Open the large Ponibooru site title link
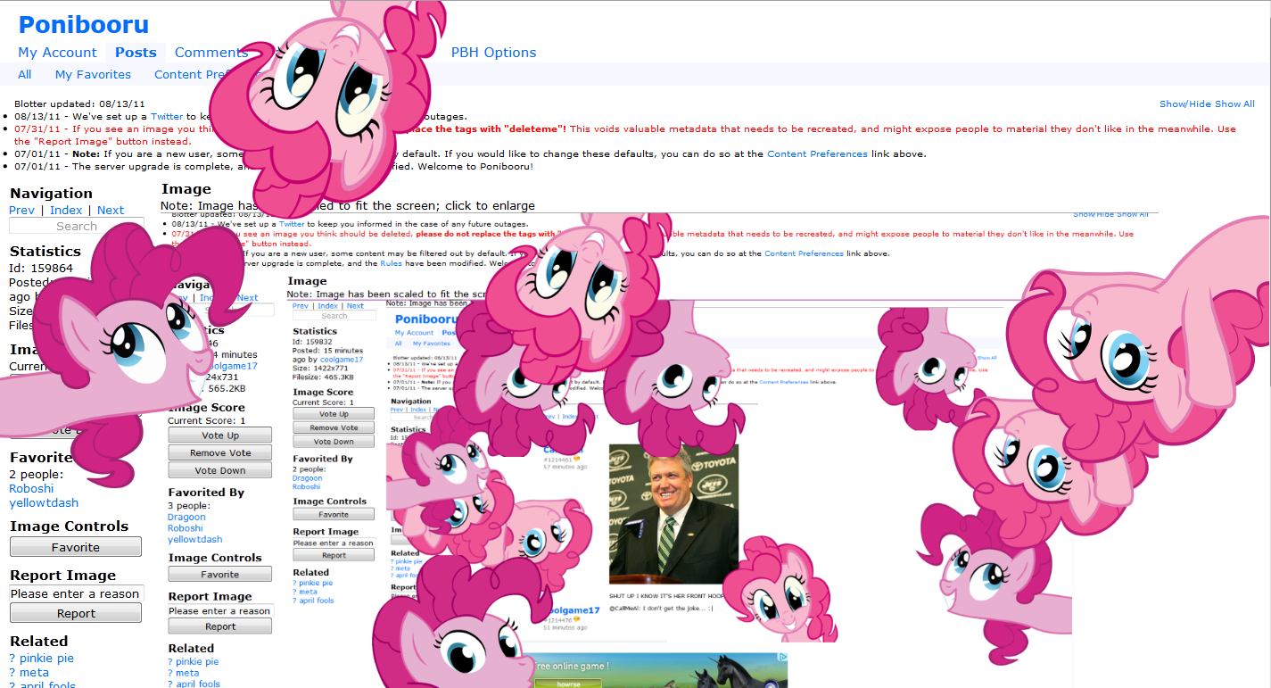This screenshot has height=688, width=1271. [84, 25]
